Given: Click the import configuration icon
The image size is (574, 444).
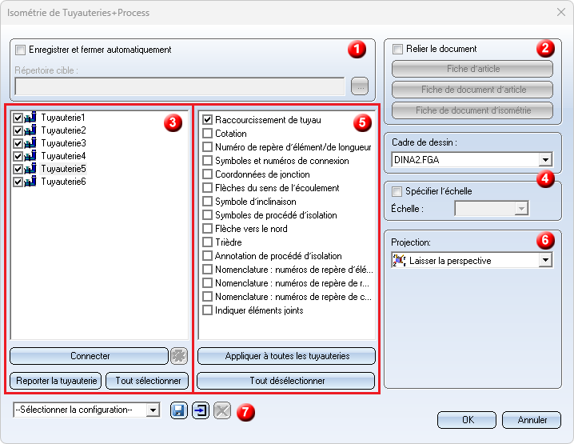Looking at the screenshot, I should [x=201, y=410].
